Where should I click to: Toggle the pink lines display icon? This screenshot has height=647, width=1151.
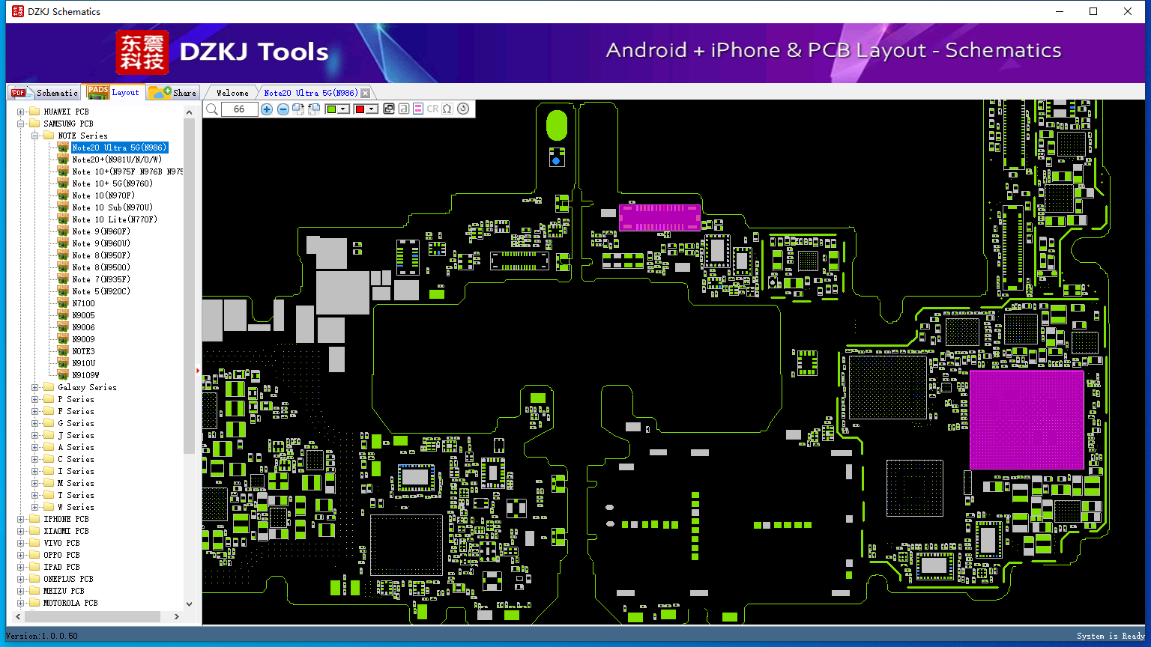[418, 109]
